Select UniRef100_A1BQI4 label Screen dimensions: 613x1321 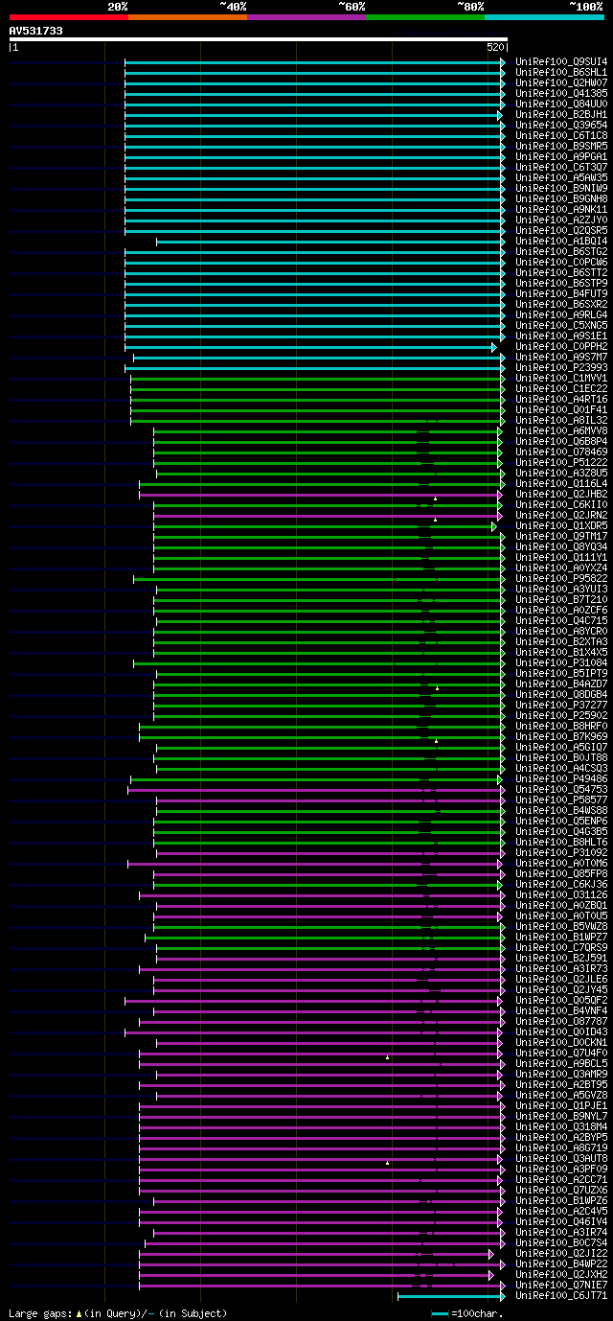pyautogui.click(x=561, y=241)
